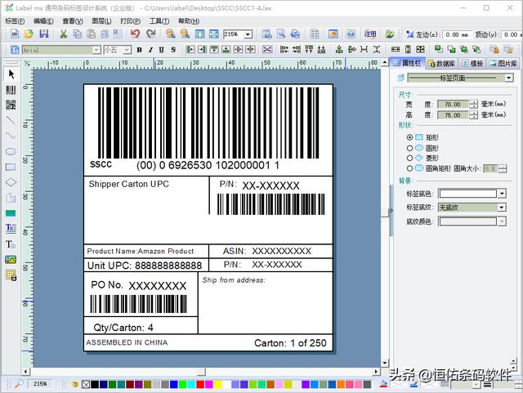Click the 左边(x) position input field
The image size is (523, 393).
(x=456, y=34)
